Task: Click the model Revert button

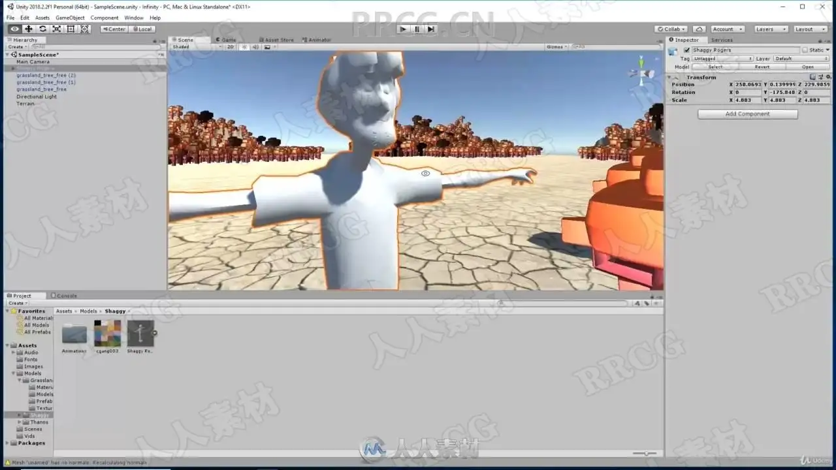Action: click(762, 67)
